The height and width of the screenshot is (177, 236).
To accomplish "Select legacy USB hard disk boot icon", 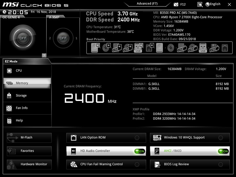I will tap(182, 48).
